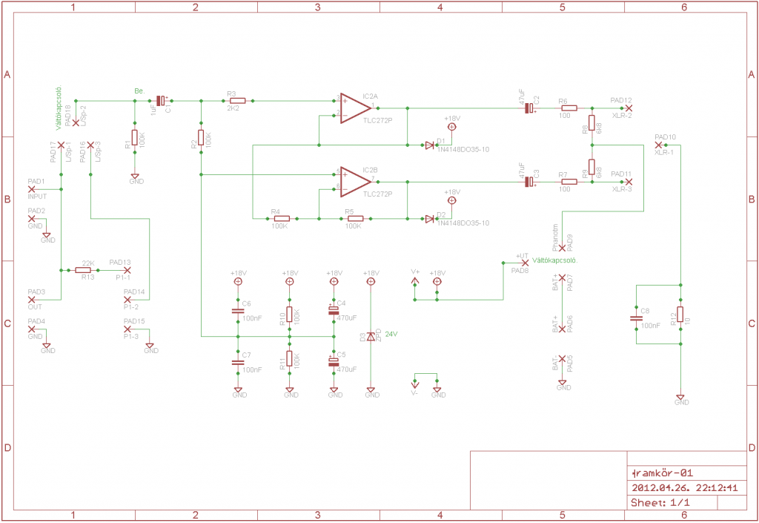Click the R12 10 ohm resistor

[680, 315]
